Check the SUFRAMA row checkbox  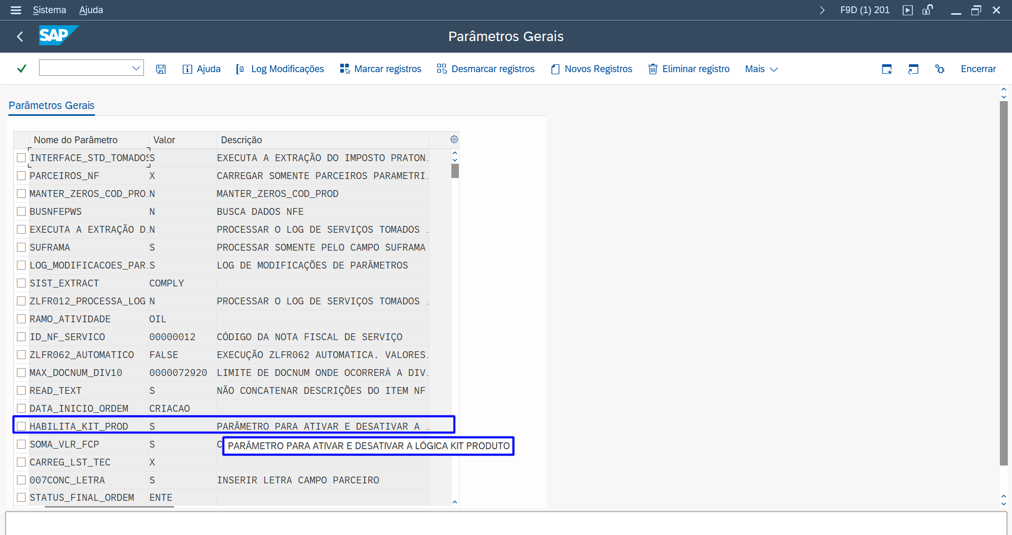click(x=21, y=247)
